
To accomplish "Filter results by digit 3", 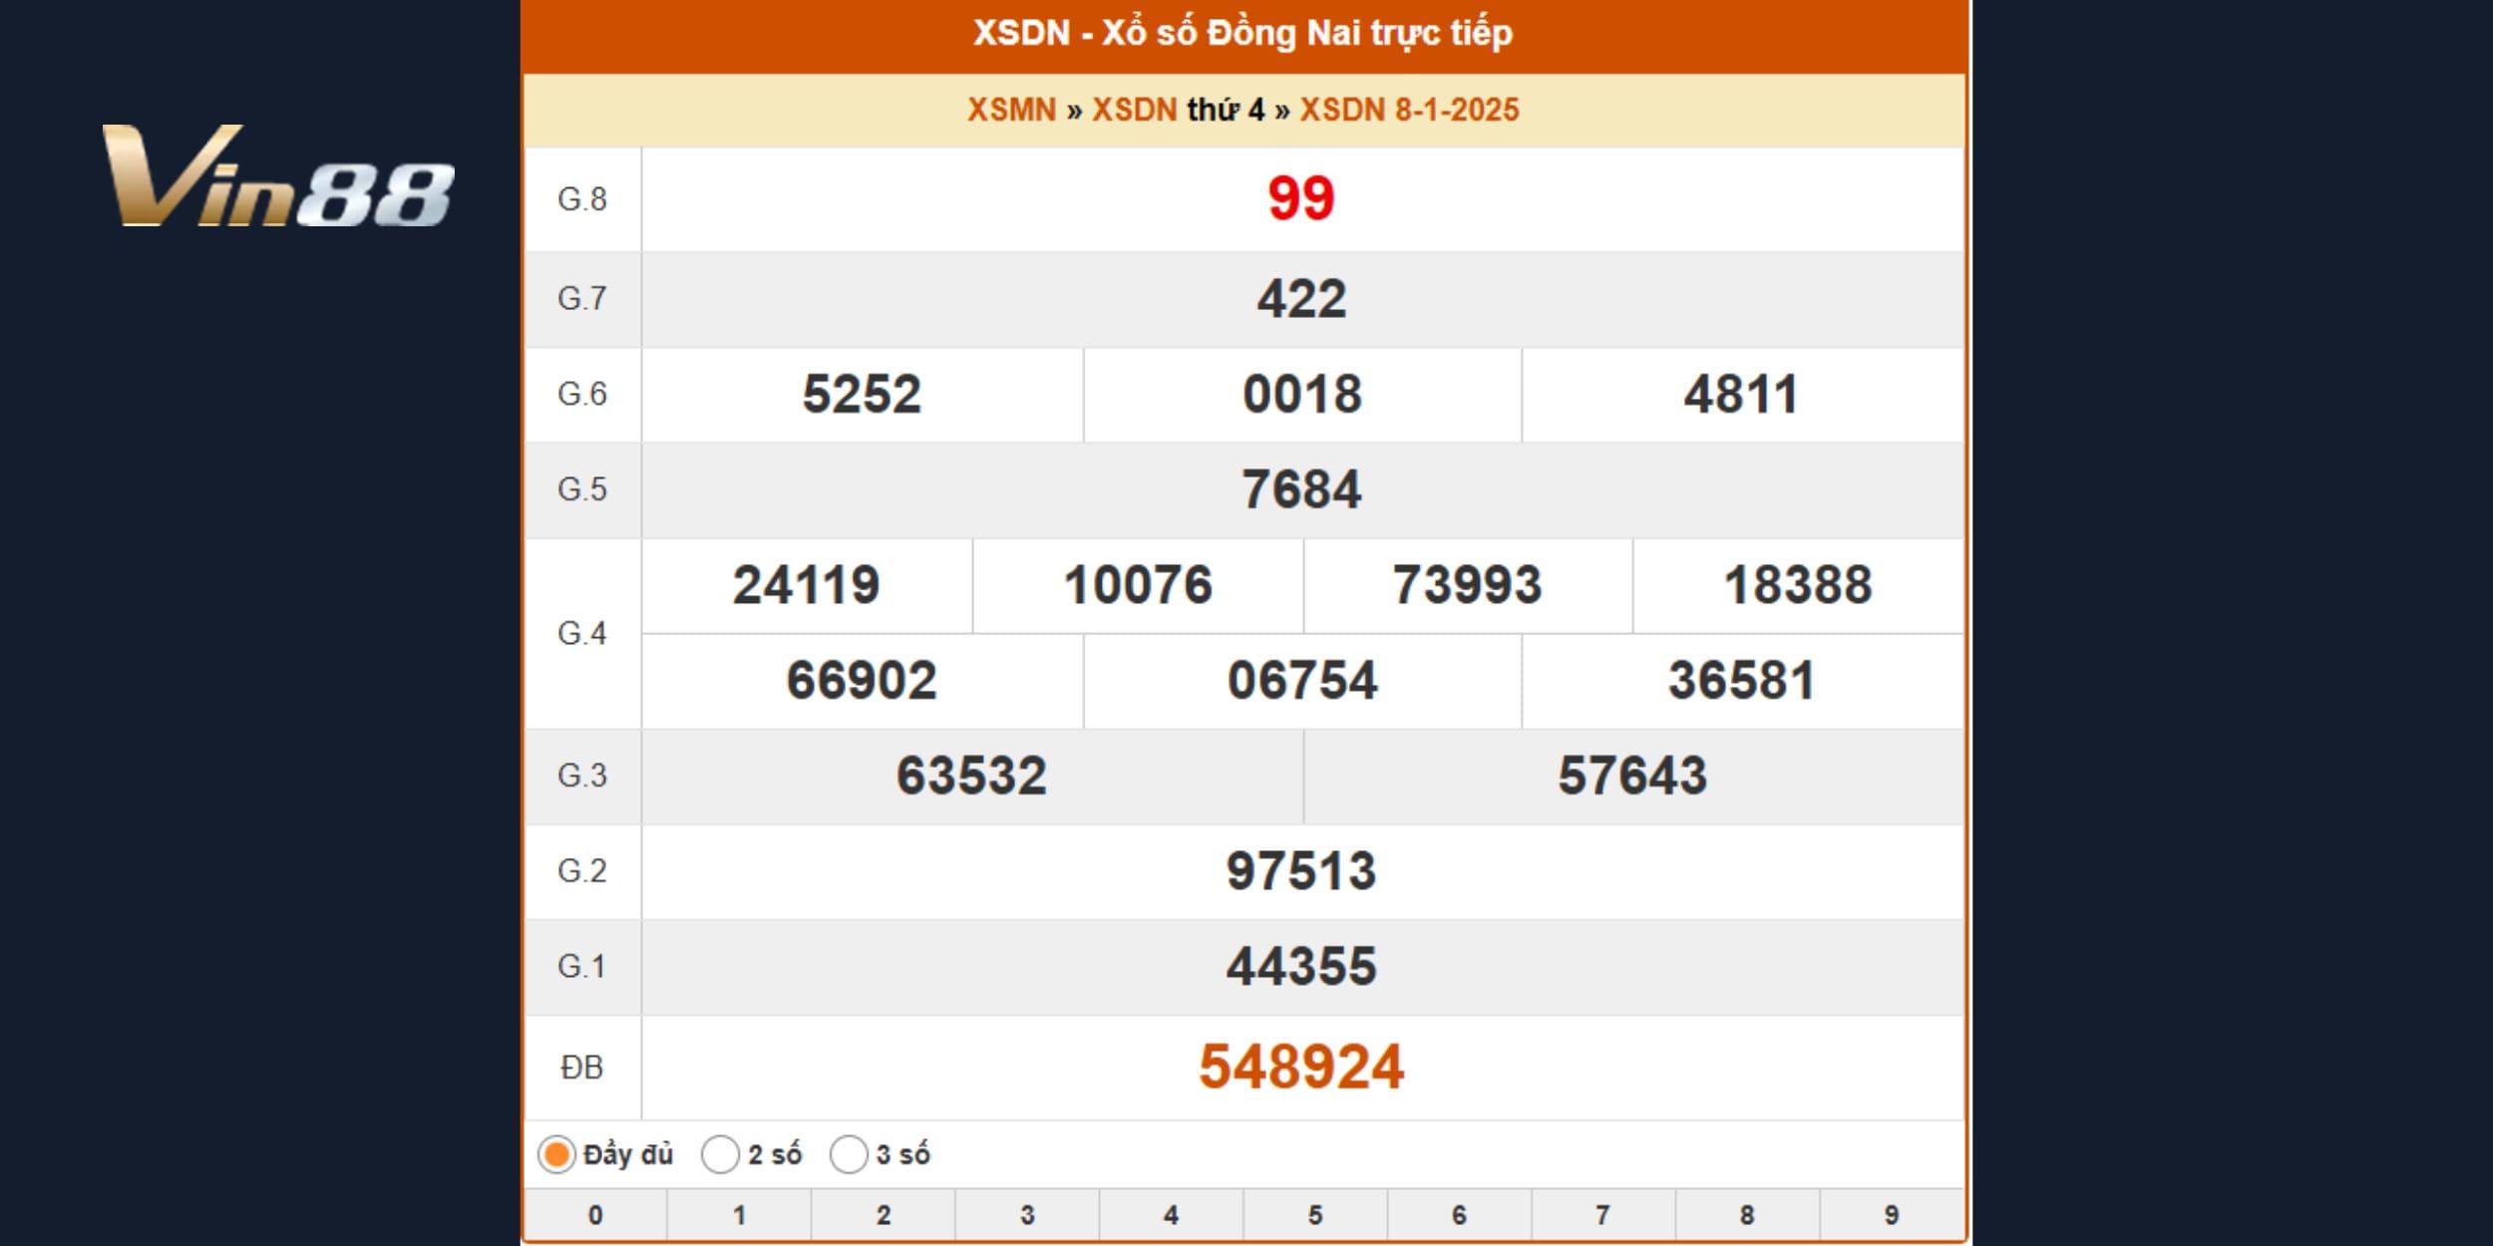I will (1027, 1215).
